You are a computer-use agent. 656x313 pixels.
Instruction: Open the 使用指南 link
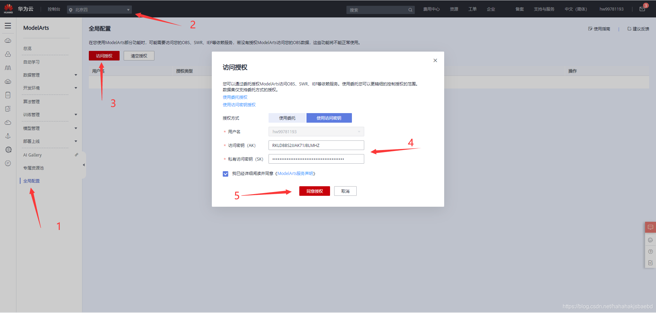[x=599, y=29]
